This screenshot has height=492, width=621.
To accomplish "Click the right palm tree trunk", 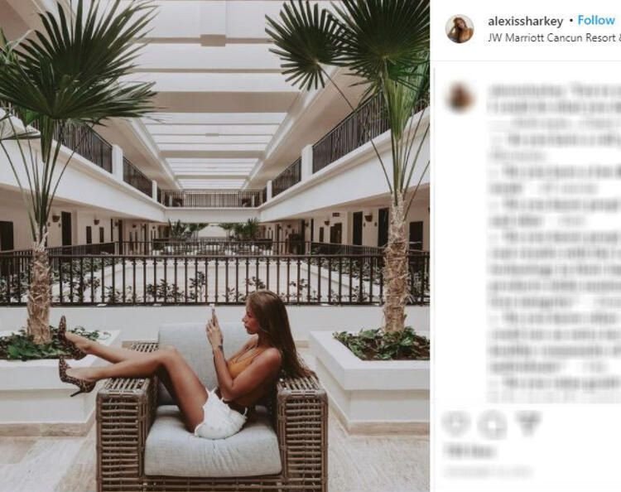I will (x=395, y=263).
